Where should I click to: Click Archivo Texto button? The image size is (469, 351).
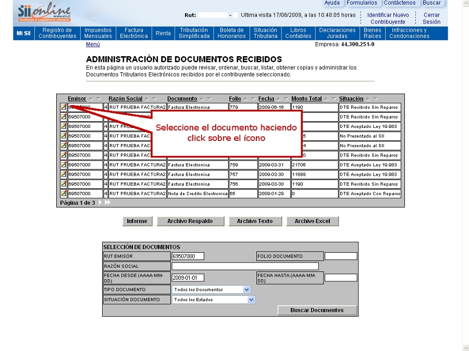255,221
